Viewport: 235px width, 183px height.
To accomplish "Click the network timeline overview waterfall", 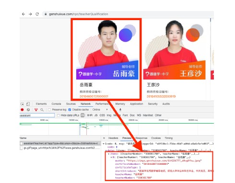I will [117, 127].
